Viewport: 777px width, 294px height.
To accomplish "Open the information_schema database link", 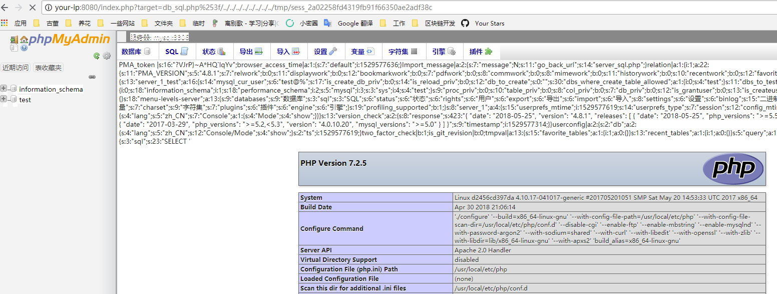I will click(x=51, y=89).
